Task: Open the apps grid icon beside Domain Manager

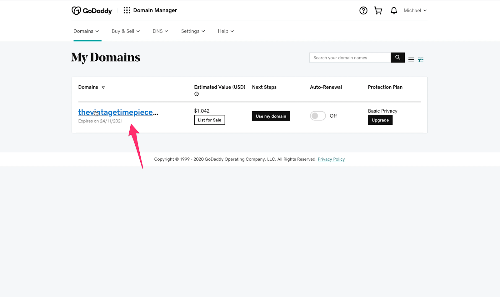Action: (127, 10)
